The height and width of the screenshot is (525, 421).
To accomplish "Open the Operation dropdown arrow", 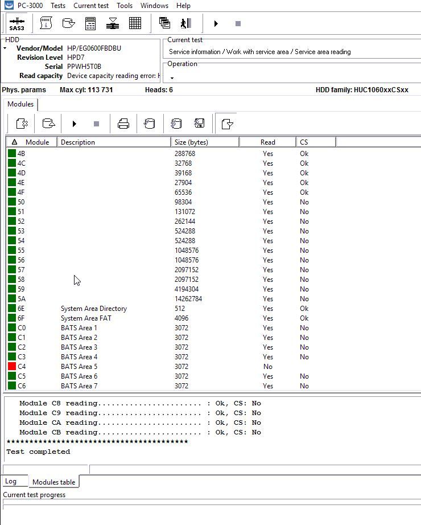I will (x=172, y=78).
